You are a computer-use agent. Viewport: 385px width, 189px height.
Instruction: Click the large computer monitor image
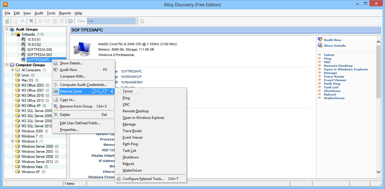[x=82, y=49]
